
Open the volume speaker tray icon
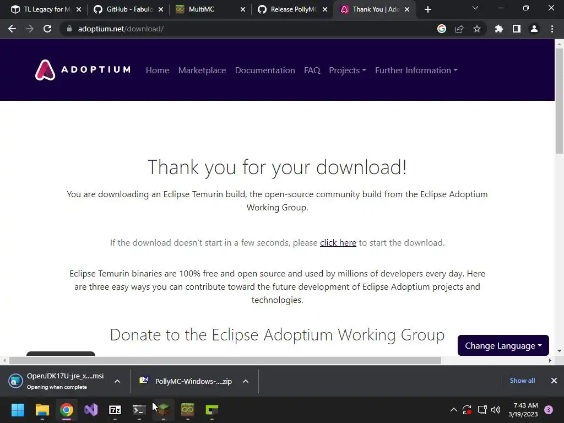coord(496,410)
